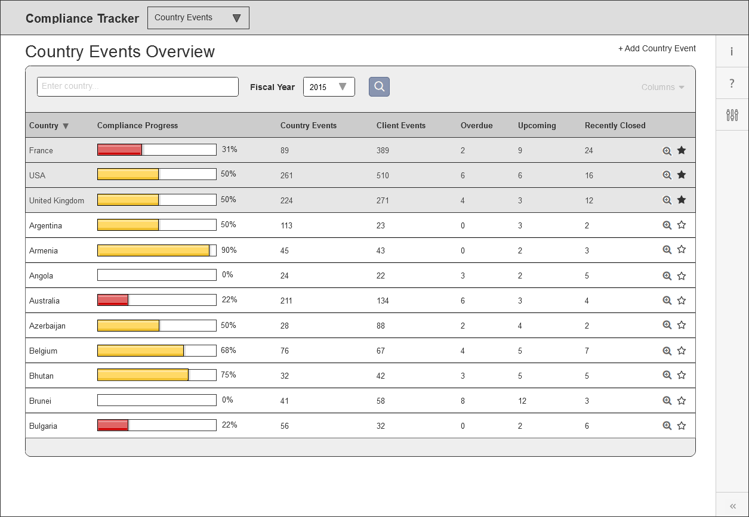Favorite Australia with its star
749x517 pixels.
coord(682,301)
